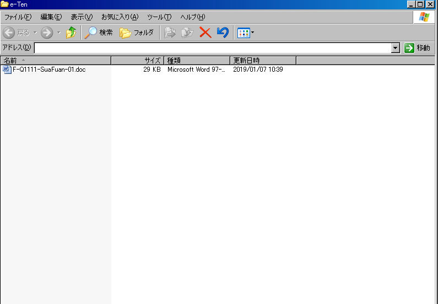The width and height of the screenshot is (438, 304).
Task: Sort by the サイズ column header
Action: [137, 60]
